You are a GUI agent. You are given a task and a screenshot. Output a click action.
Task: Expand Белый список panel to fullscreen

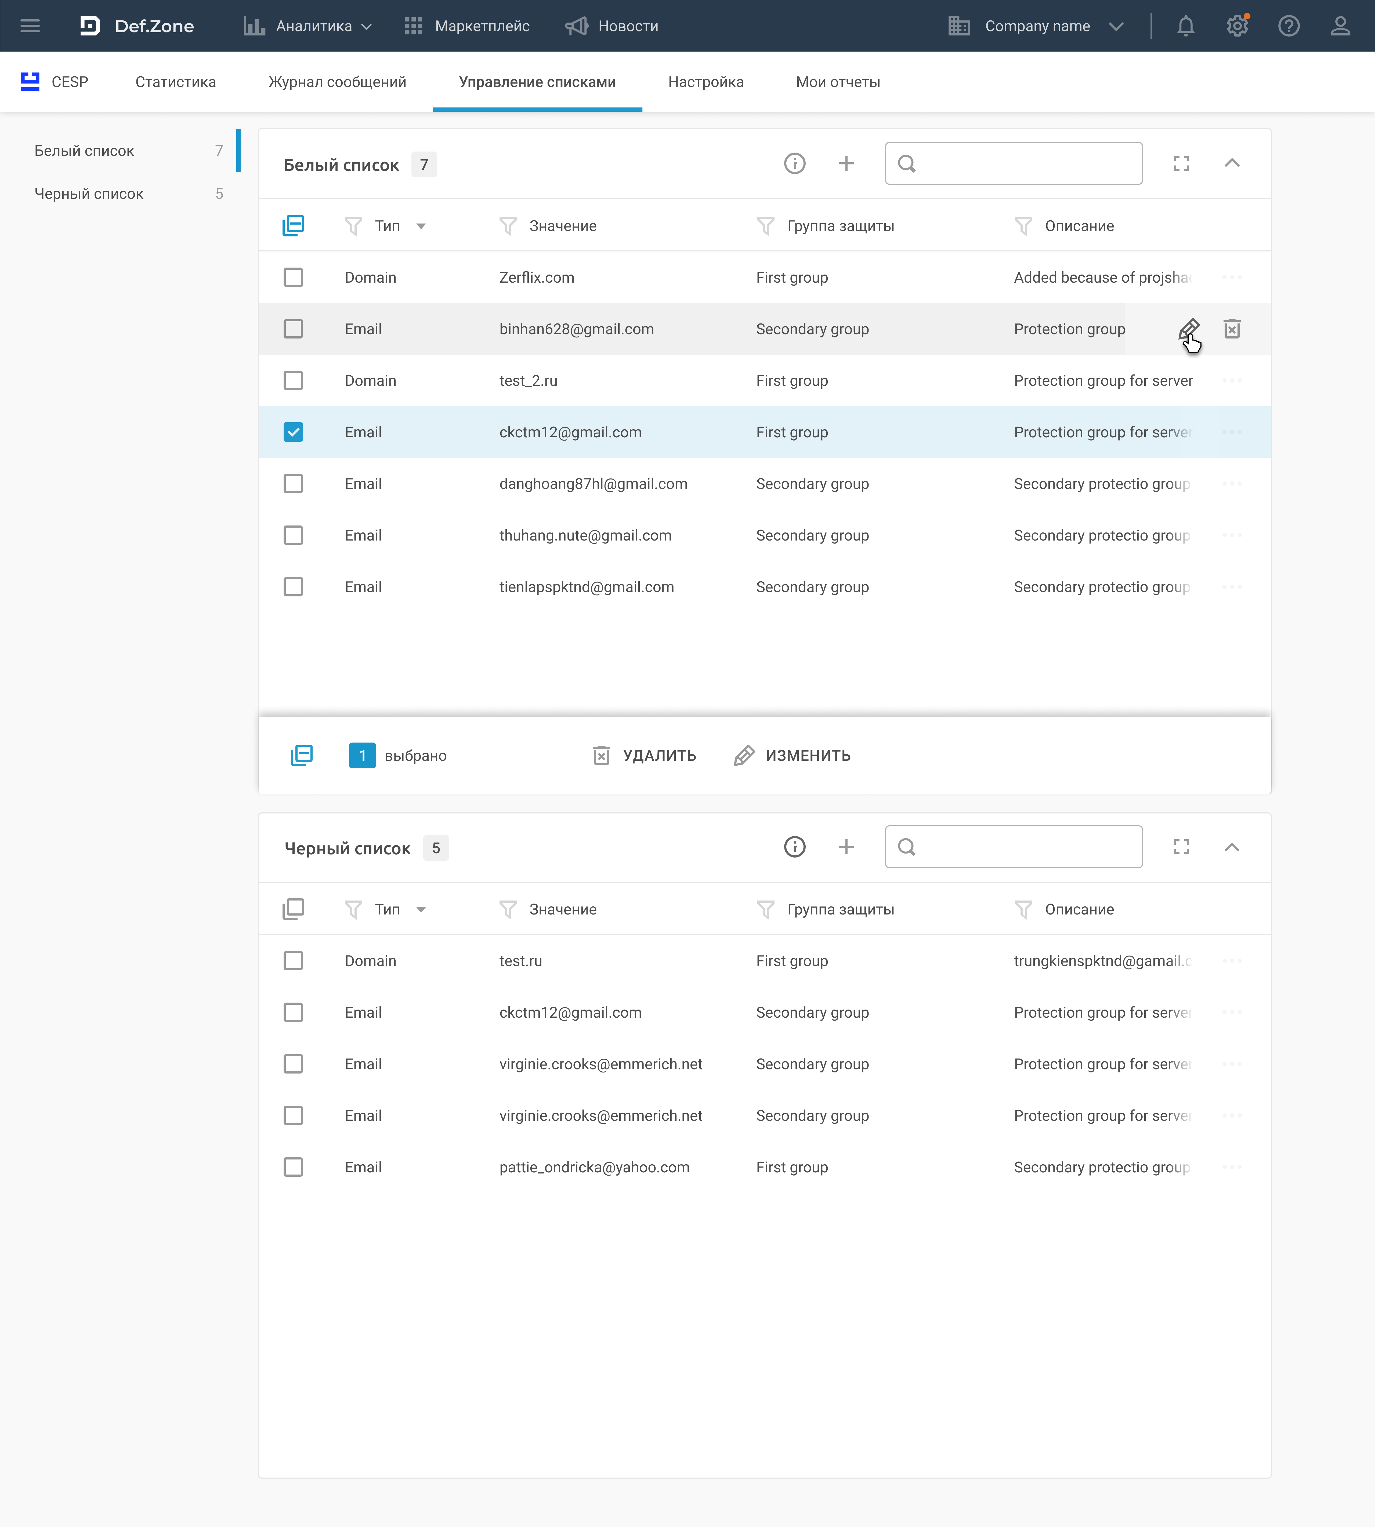tap(1181, 163)
